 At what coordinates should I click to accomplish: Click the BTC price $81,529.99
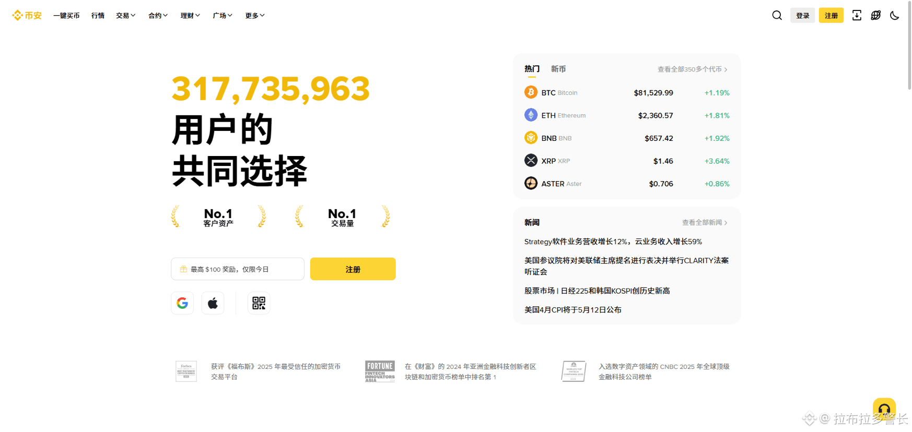(653, 93)
